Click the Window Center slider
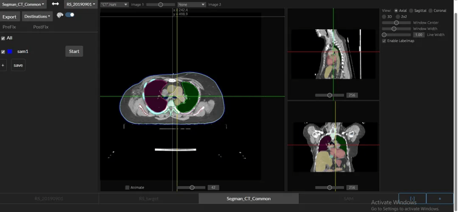This screenshot has width=458, height=212. coord(396,22)
